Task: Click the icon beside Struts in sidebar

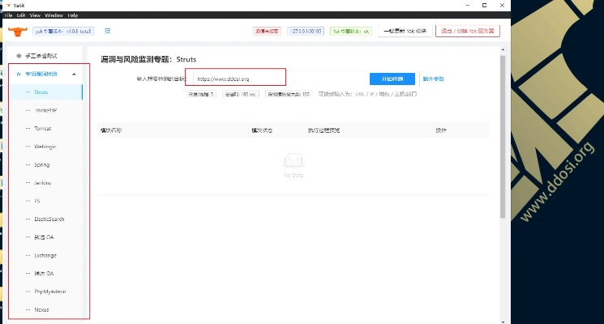Action: coord(27,92)
